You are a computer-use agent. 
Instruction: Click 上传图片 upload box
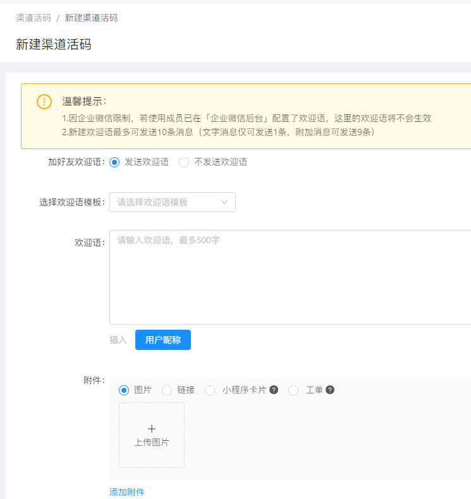(152, 435)
